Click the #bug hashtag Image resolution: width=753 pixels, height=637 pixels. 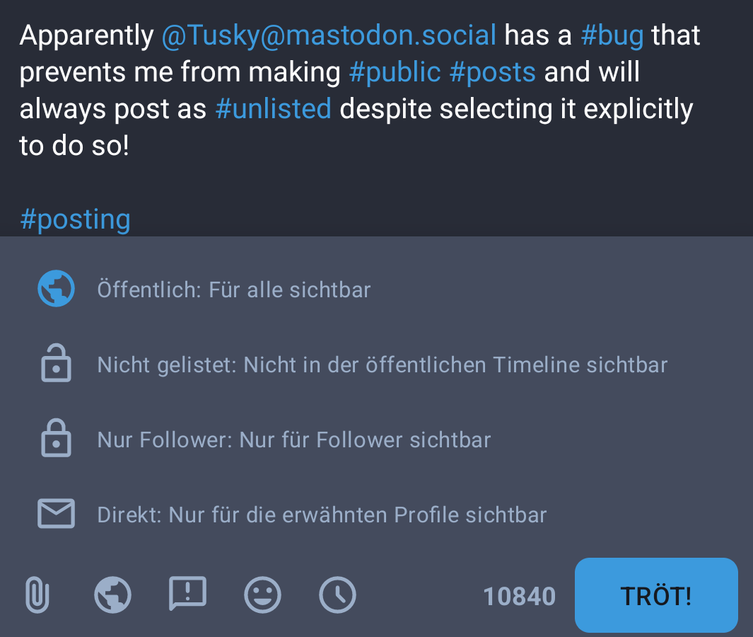[x=612, y=35]
